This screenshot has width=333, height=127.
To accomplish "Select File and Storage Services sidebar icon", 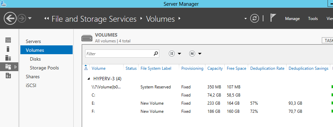I will (x=8, y=67).
